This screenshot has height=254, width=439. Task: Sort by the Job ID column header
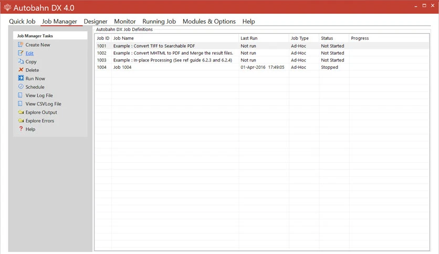pos(103,38)
